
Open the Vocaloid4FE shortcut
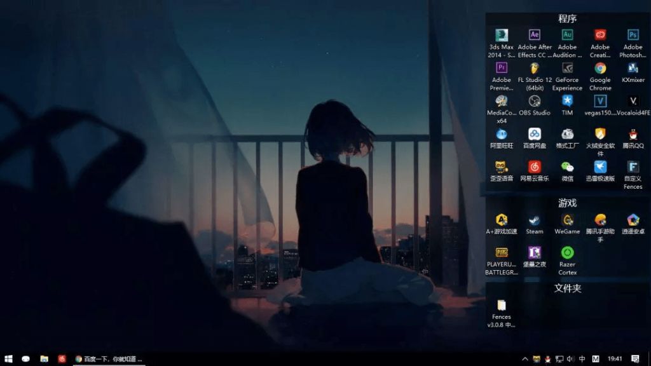[633, 102]
